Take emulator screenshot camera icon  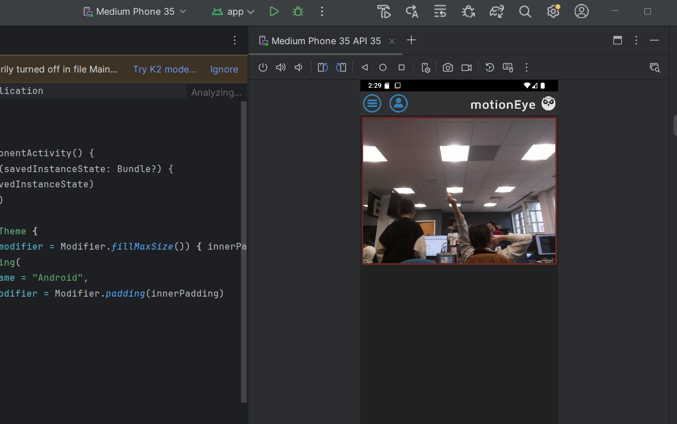click(x=448, y=67)
